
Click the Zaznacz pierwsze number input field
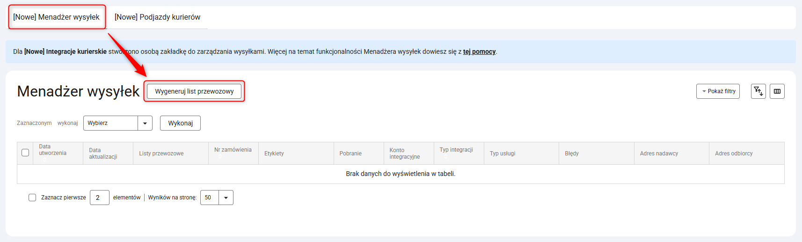coord(99,198)
